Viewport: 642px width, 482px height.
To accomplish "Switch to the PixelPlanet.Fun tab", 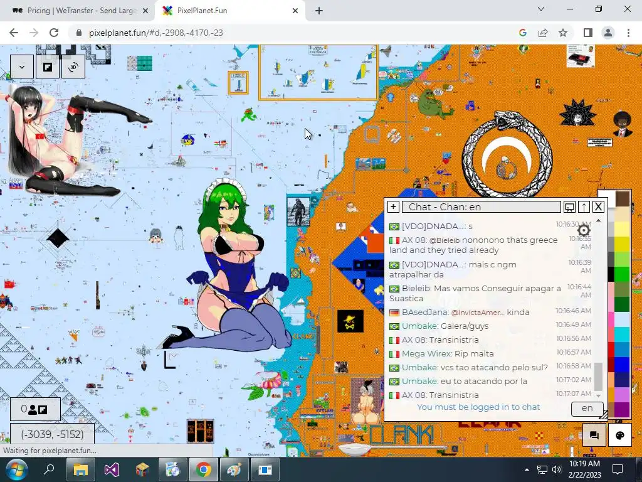I will coord(229,11).
